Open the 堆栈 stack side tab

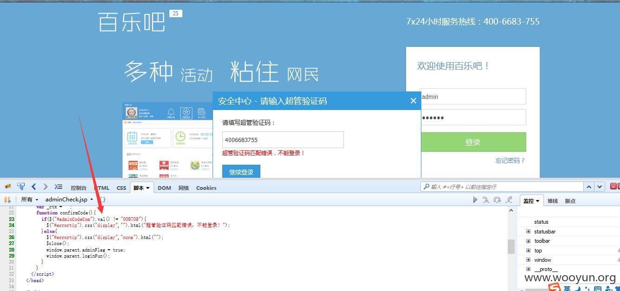pyautogui.click(x=552, y=201)
